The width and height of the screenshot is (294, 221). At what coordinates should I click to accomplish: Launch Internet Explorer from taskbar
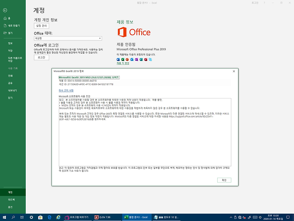pos(58,217)
